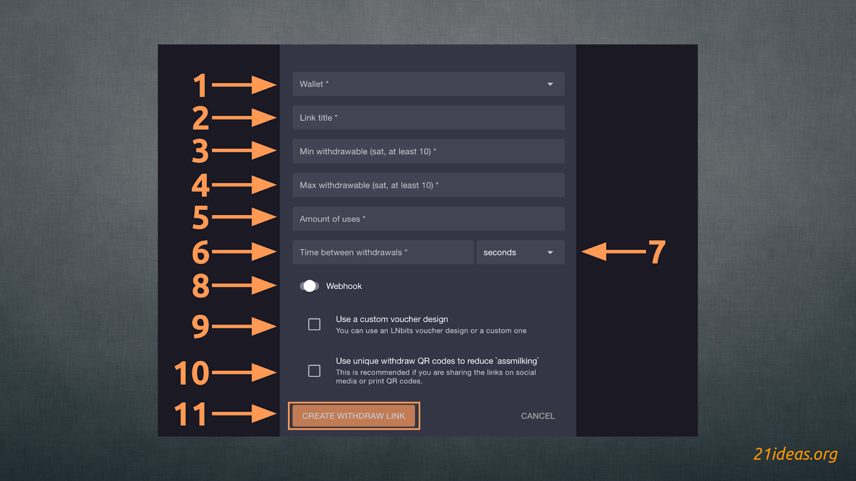Click the Amount of uses field
Image resolution: width=856 pixels, height=481 pixels.
[x=428, y=219]
